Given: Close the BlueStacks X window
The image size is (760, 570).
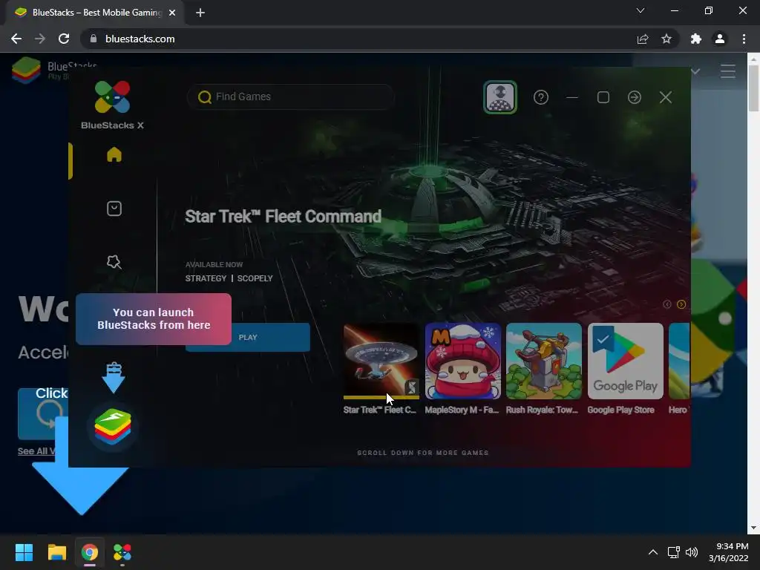Looking at the screenshot, I should 666,97.
